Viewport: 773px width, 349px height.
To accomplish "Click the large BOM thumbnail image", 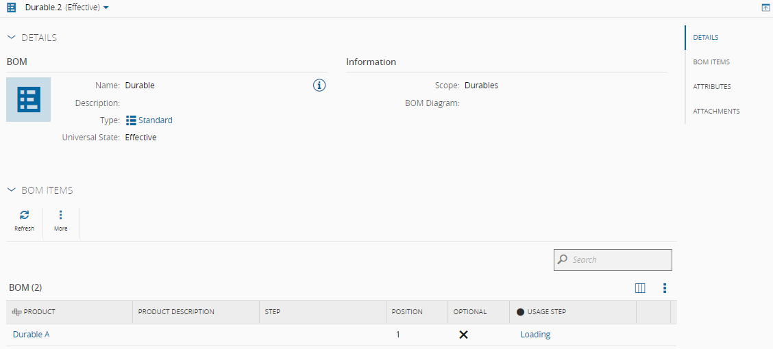I will click(x=28, y=100).
